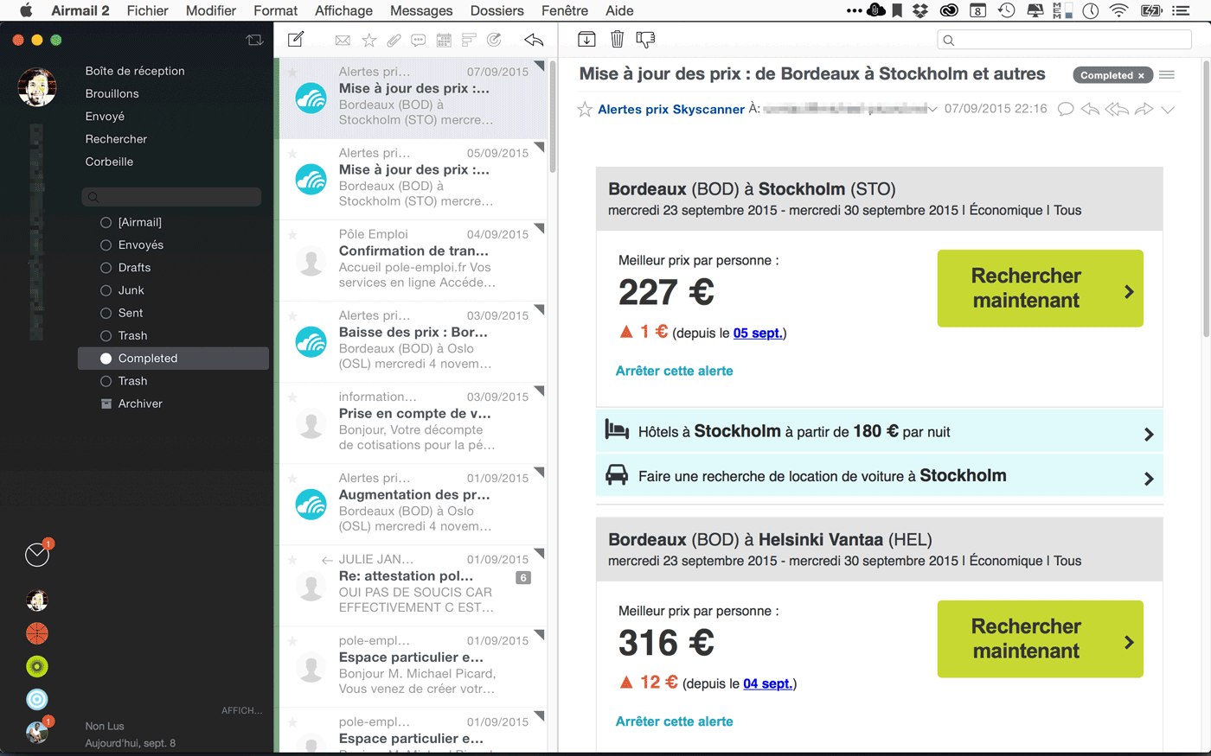The width and height of the screenshot is (1211, 756).
Task: Open Boîte de réception
Action: click(x=135, y=71)
